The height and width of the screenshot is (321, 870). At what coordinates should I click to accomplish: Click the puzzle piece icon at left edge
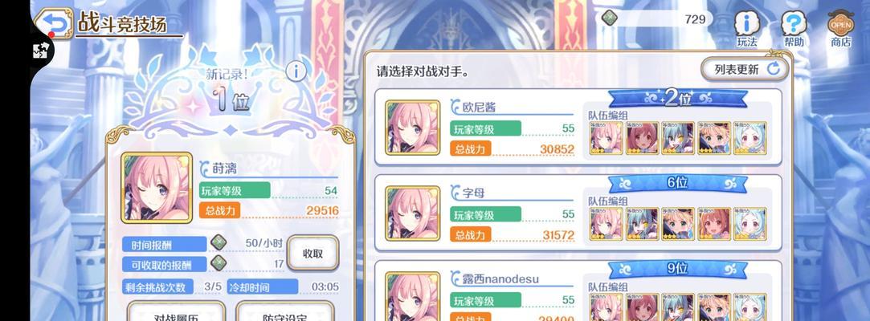point(40,51)
